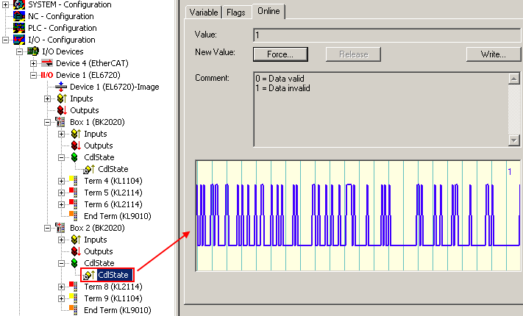Click the Term 9 (KL1104) terminal icon
523x316 pixels.
[x=74, y=298]
